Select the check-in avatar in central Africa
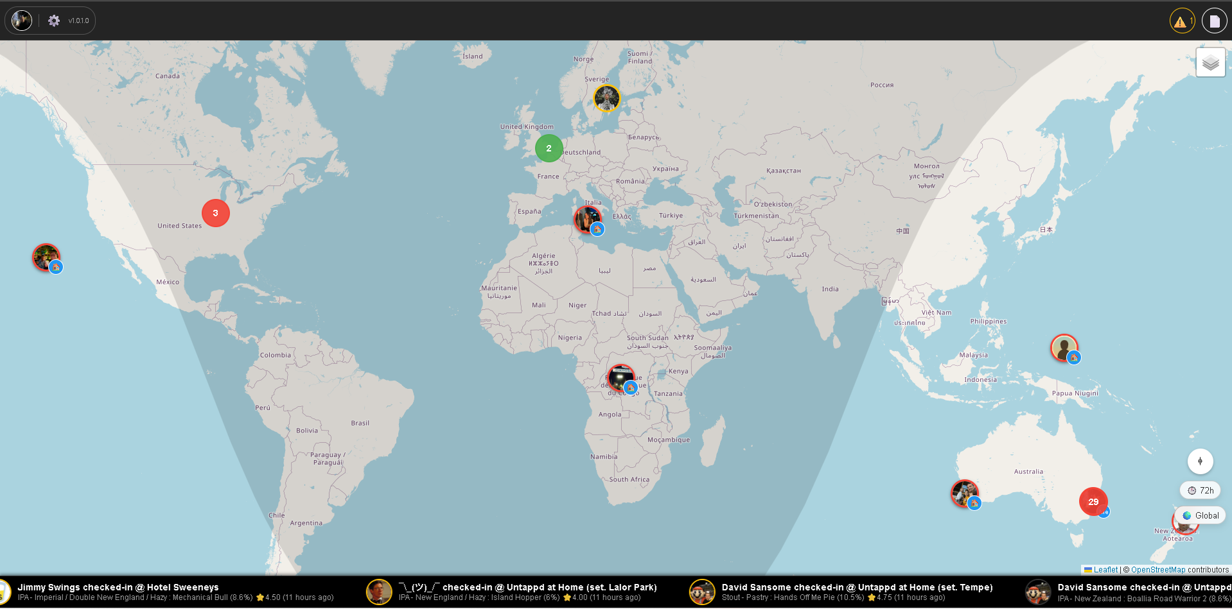 coord(620,378)
